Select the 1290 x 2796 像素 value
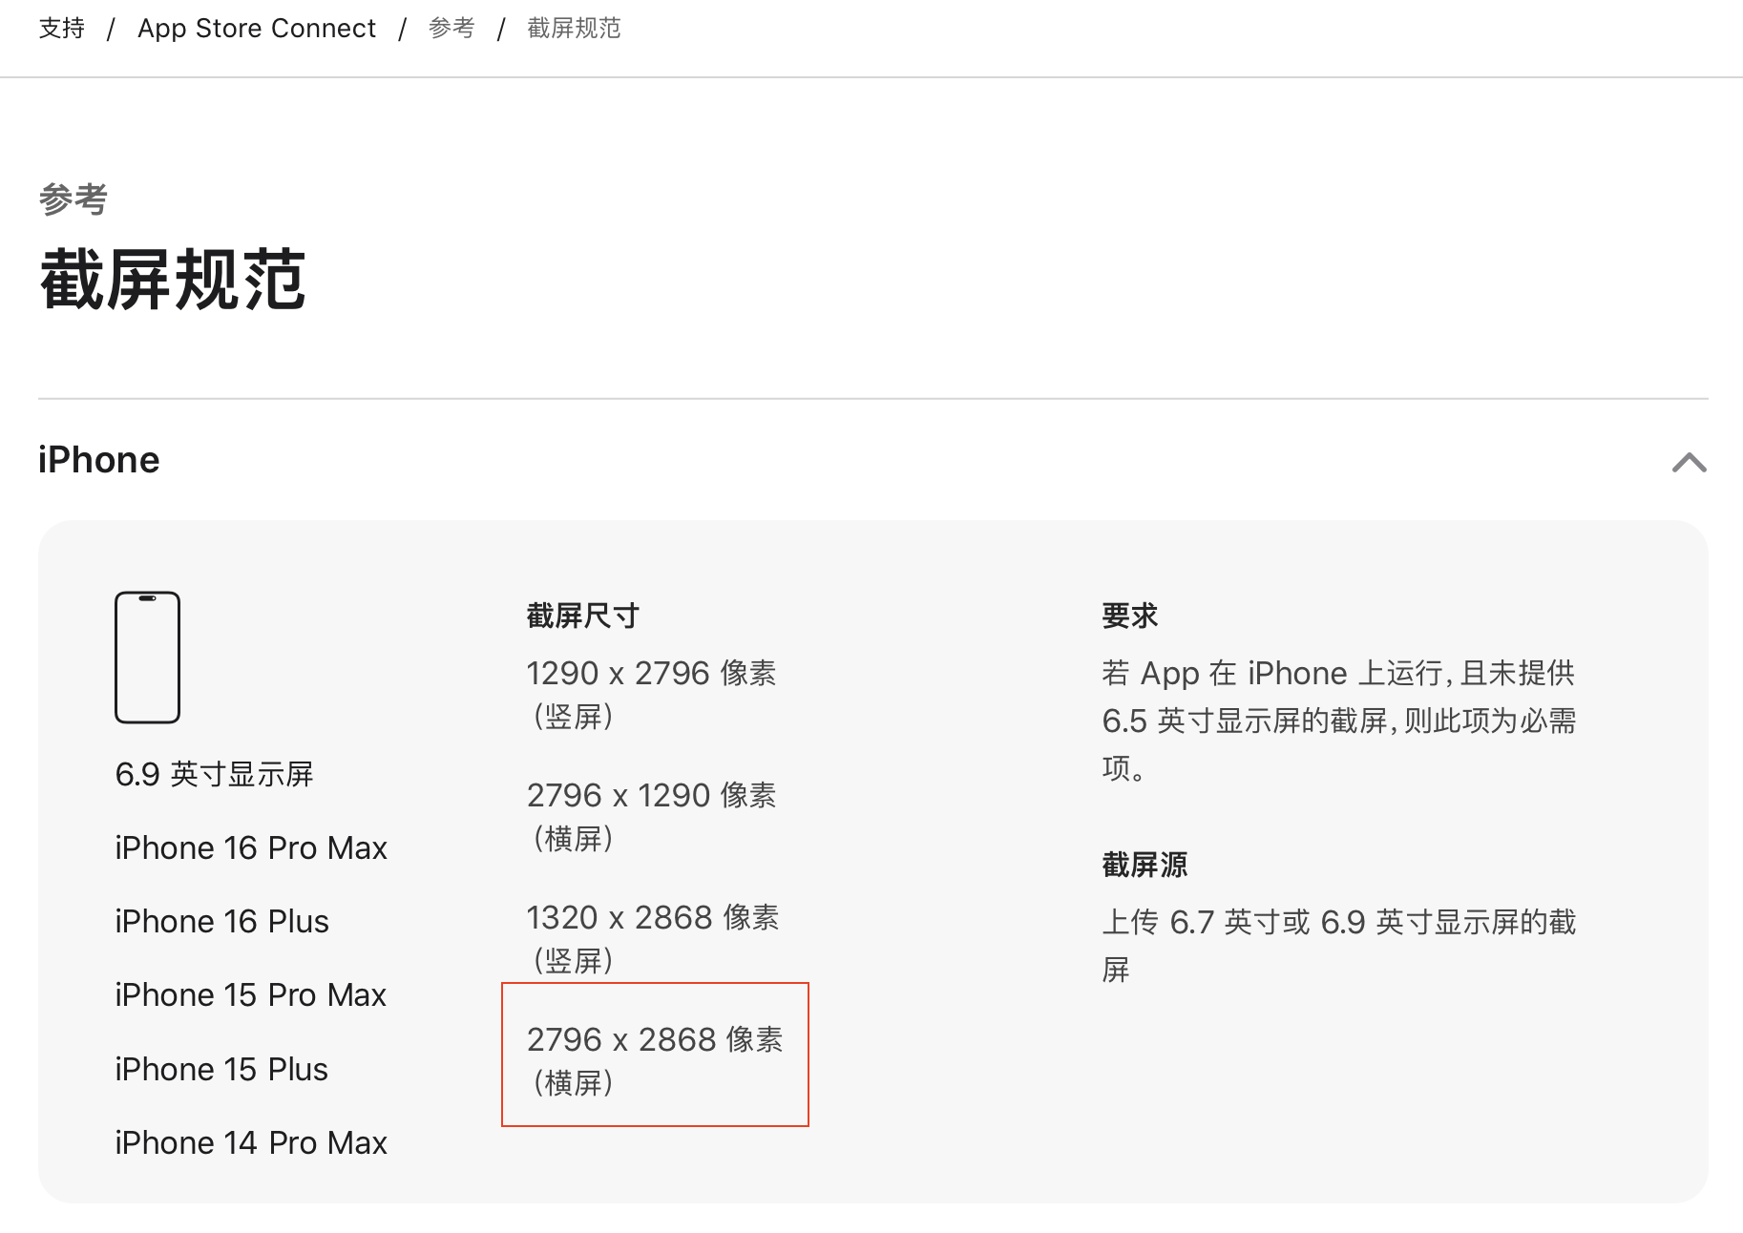The image size is (1743, 1233). pyautogui.click(x=652, y=673)
